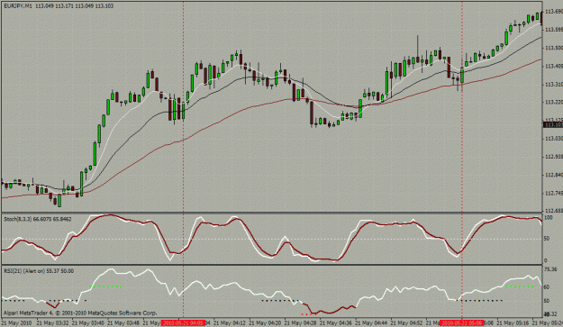The image size is (563, 327).
Task: Click the 100 level on Stochastic scale
Action: pyautogui.click(x=549, y=217)
